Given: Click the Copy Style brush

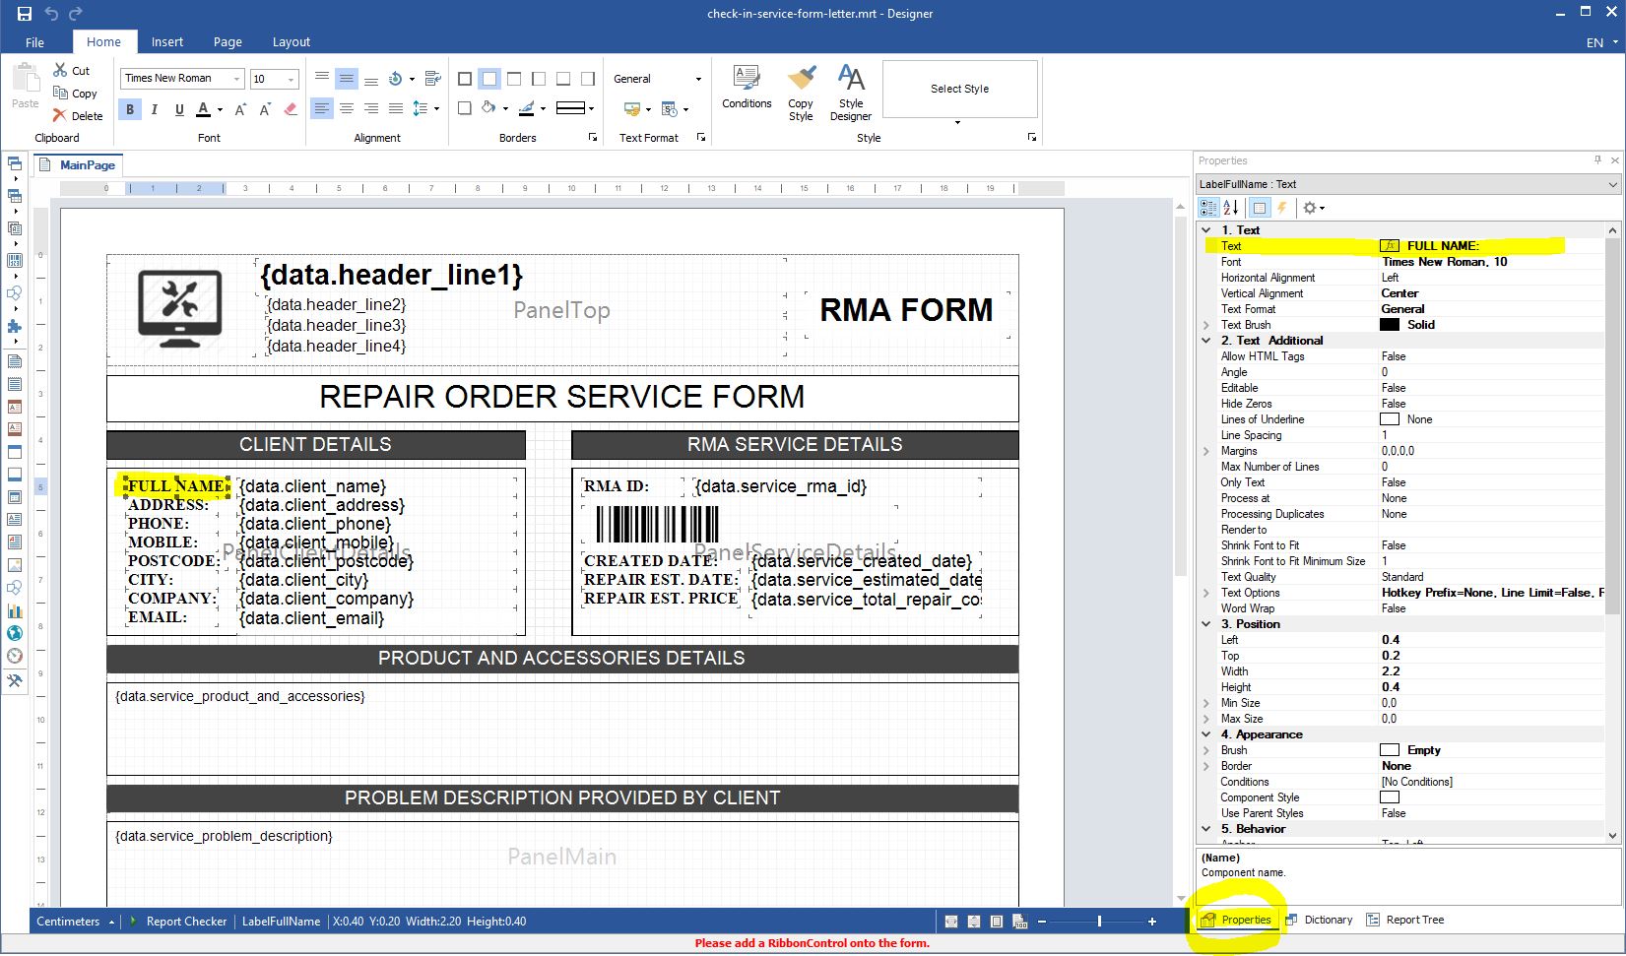Looking at the screenshot, I should coord(801,93).
